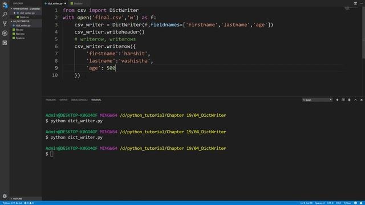Click the 'final.csv' string on line 2
The width and height of the screenshot is (365, 205).
coord(108,18)
